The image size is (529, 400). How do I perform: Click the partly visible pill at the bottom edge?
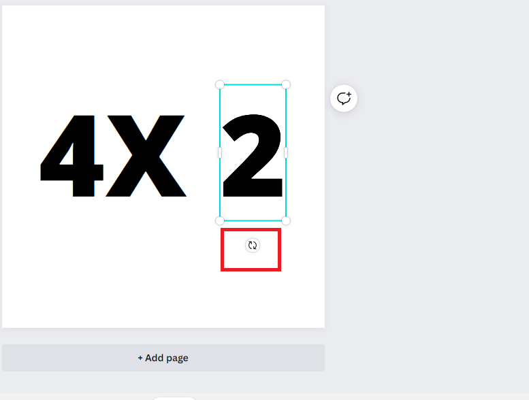click(174, 399)
